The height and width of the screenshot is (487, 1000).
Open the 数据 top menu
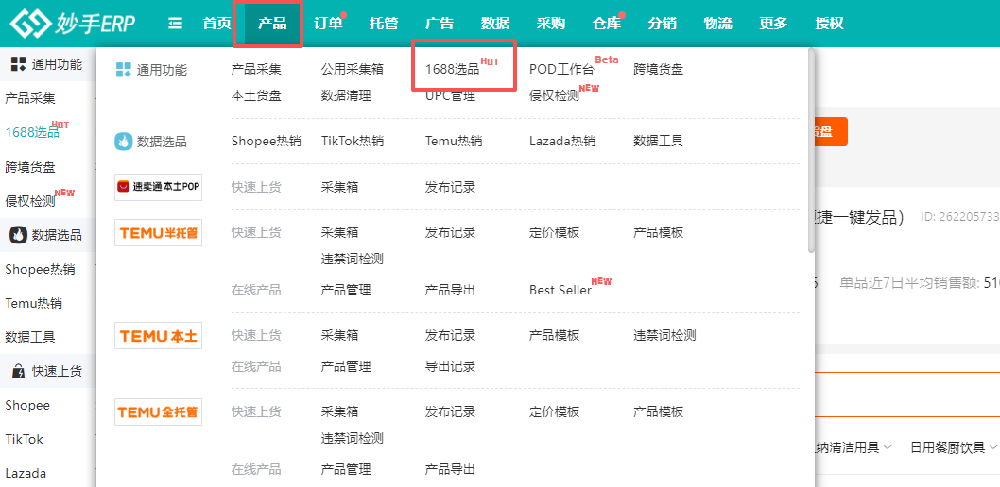[495, 24]
